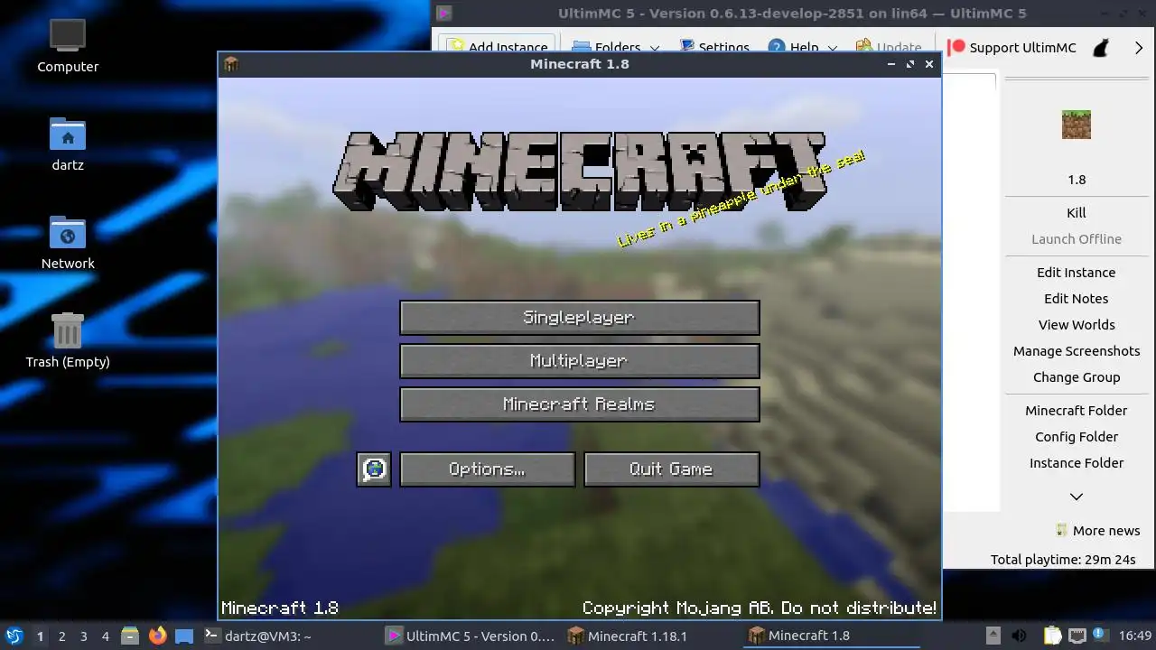
Task: Click Edit Instance in the side panel
Action: click(x=1077, y=273)
